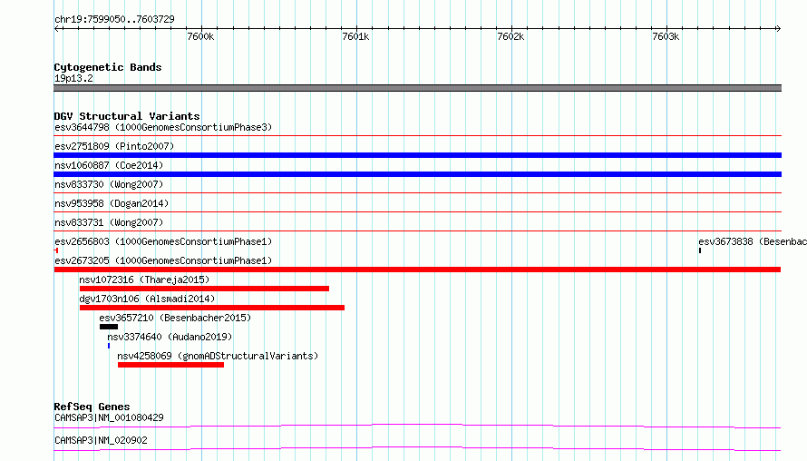Click variant label esv2751809 (Pinto2007)
807x461 pixels.
click(114, 146)
